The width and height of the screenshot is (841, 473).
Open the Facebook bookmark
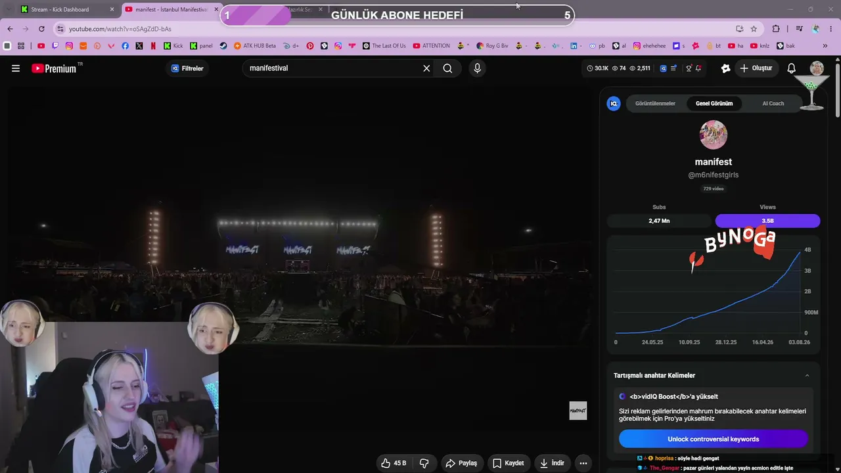tap(125, 46)
